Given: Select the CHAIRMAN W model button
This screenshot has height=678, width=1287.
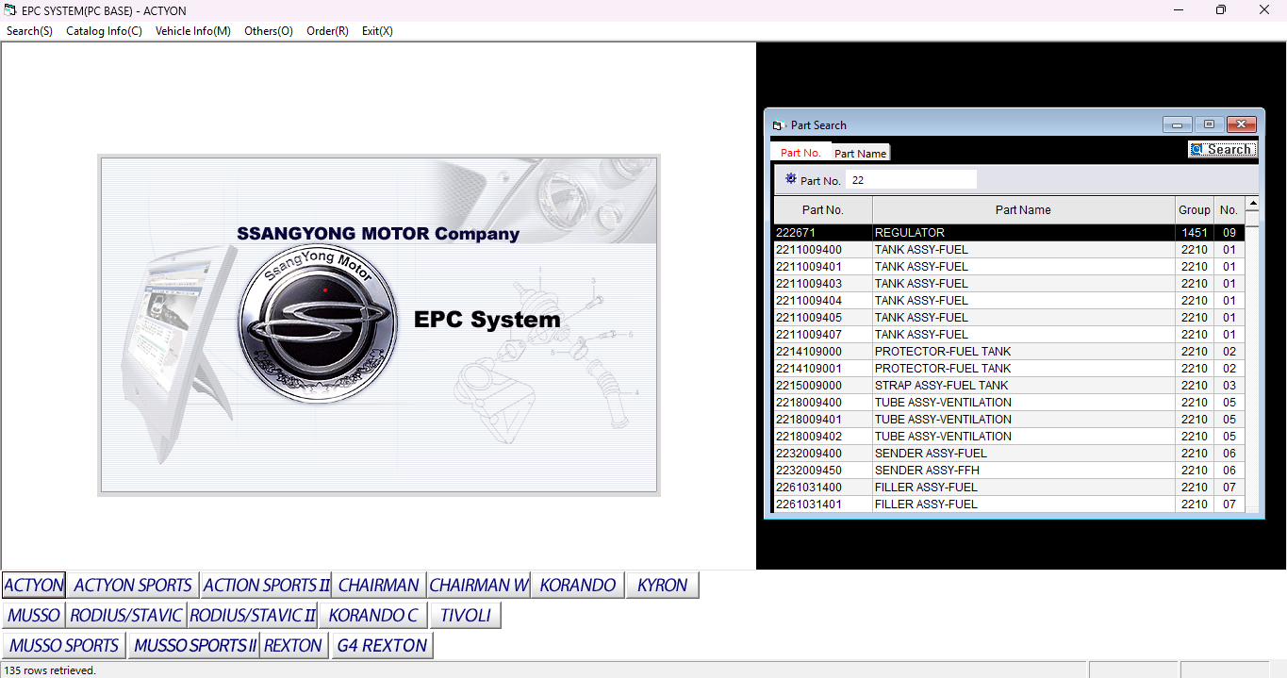Looking at the screenshot, I should [479, 585].
